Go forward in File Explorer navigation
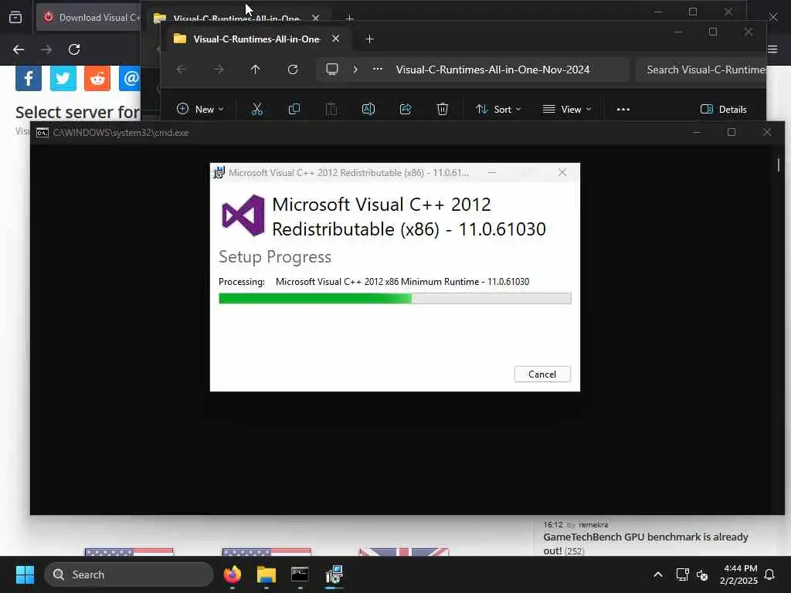The image size is (791, 593). (x=219, y=69)
